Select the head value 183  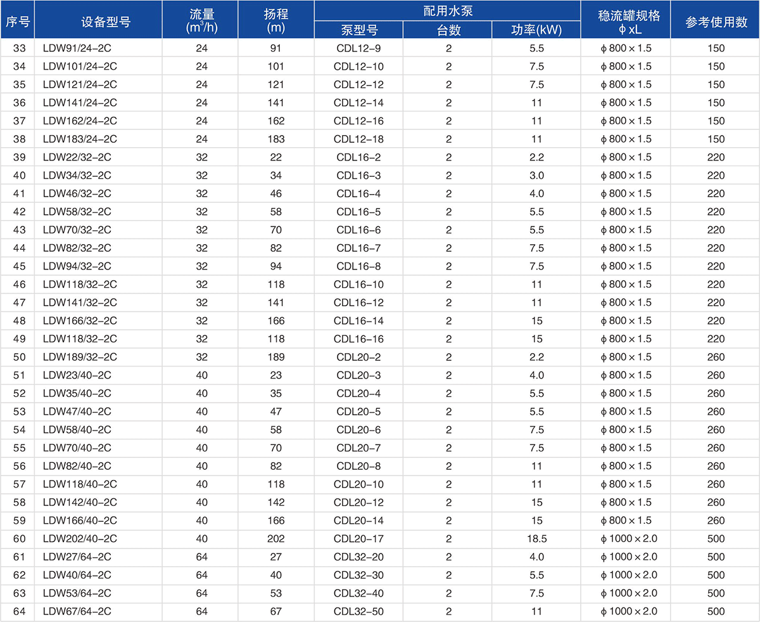coord(276,139)
